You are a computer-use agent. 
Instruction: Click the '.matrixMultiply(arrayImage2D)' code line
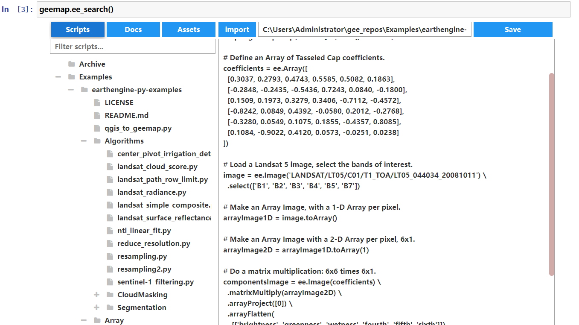point(284,293)
